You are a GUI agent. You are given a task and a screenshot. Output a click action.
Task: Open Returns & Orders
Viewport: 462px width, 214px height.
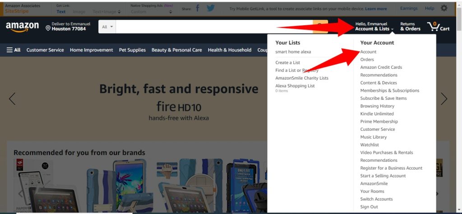point(410,27)
